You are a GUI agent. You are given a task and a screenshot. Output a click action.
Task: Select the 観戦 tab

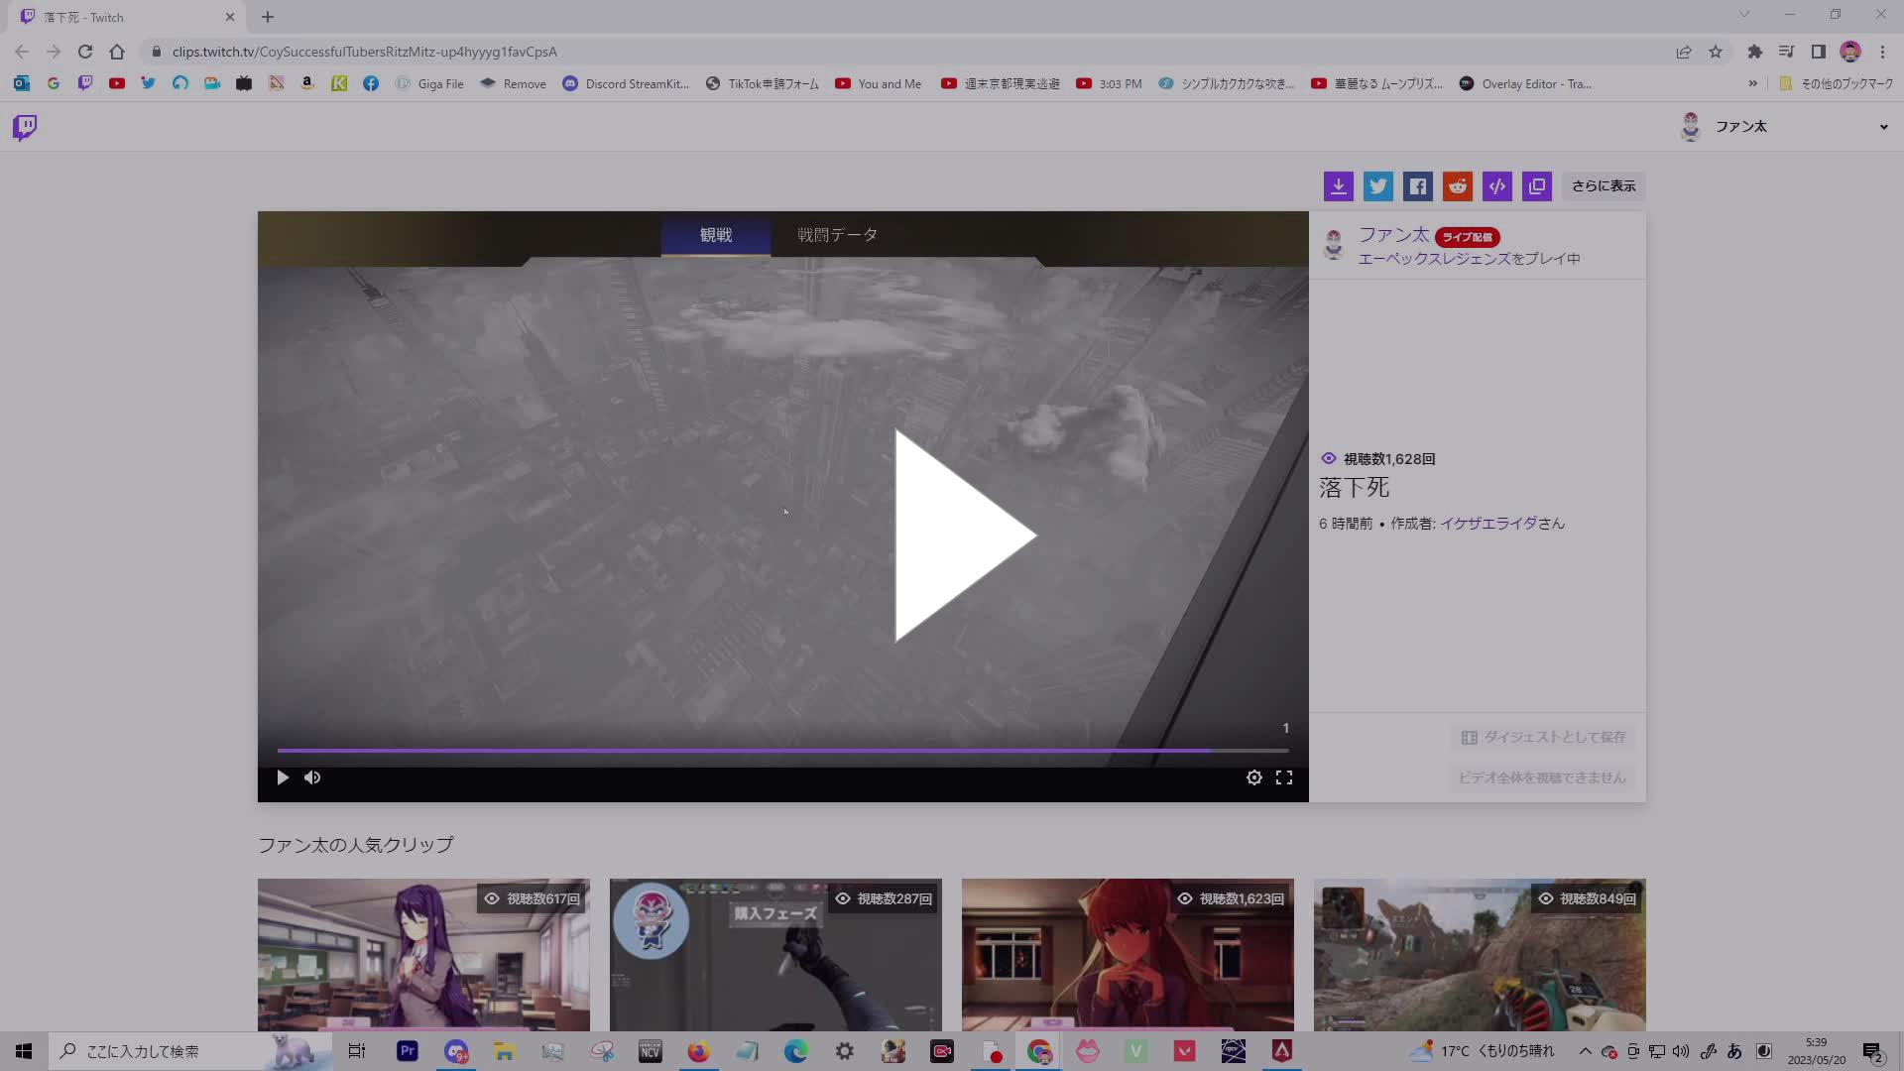716,235
